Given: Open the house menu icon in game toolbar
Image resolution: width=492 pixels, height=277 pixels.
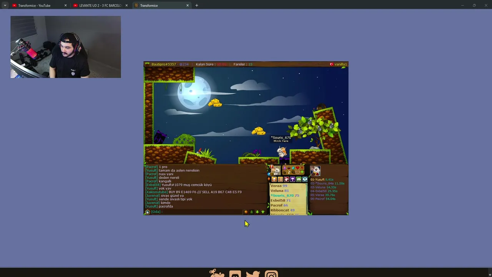Looking at the screenshot, I should point(274,179).
